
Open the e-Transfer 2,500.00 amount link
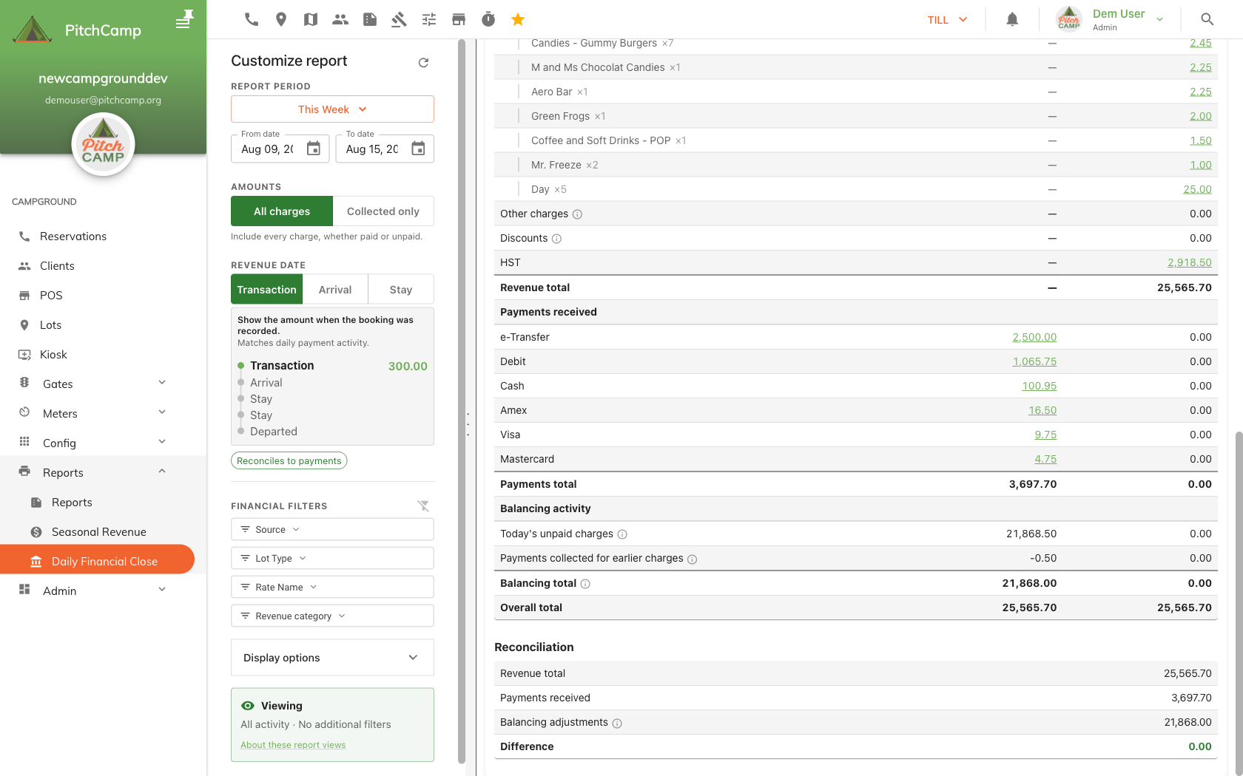[x=1034, y=337]
